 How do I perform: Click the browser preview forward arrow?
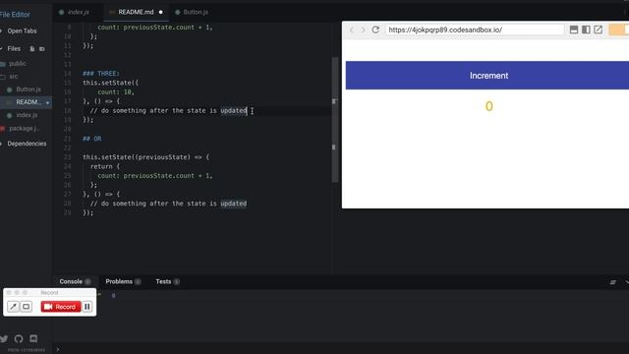click(x=363, y=30)
